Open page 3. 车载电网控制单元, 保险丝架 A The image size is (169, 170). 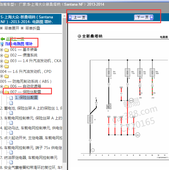coord(31,118)
